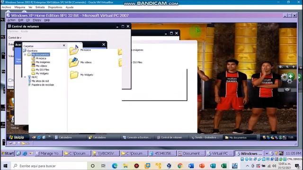Open the Edit menu in Virtual PC
Image resolution: width=303 pixels, height=170 pixels.
(x=21, y=20)
